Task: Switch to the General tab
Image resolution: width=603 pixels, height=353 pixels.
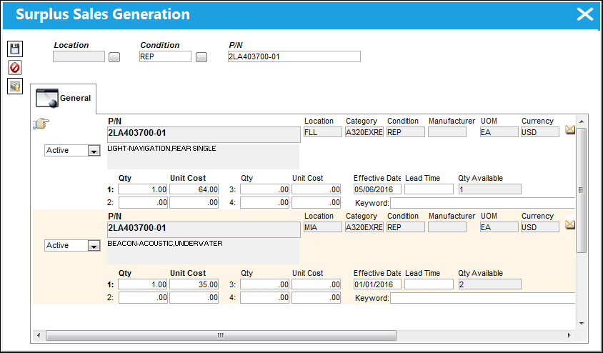Action: click(64, 99)
